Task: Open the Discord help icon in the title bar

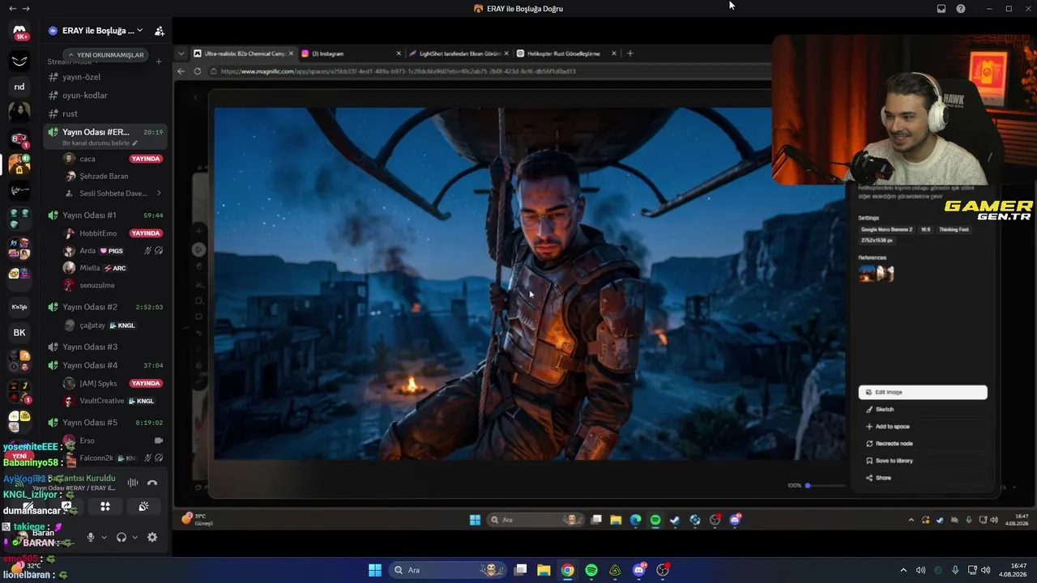Action: coord(961,9)
